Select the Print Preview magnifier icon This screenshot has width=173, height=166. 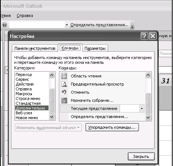(64, 84)
